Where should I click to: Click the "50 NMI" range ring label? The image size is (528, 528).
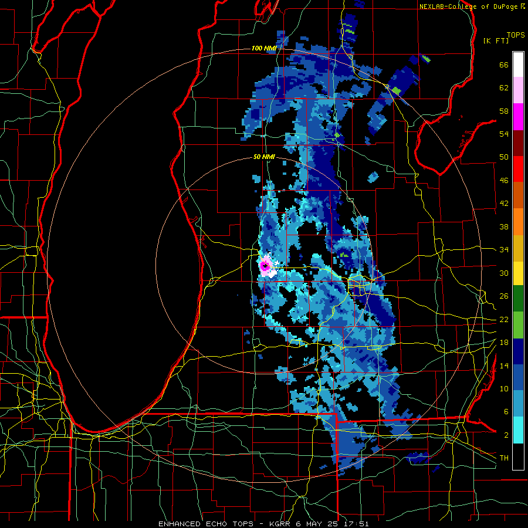tap(264, 157)
